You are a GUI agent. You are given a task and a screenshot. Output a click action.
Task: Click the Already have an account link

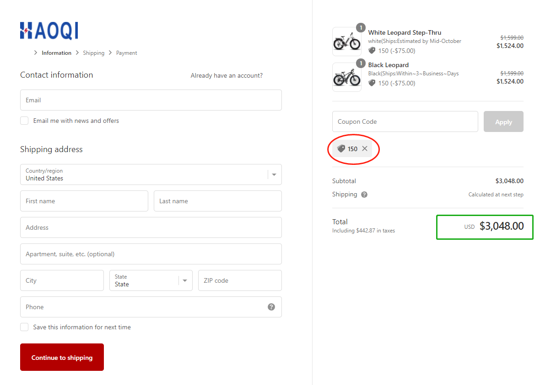pos(227,76)
